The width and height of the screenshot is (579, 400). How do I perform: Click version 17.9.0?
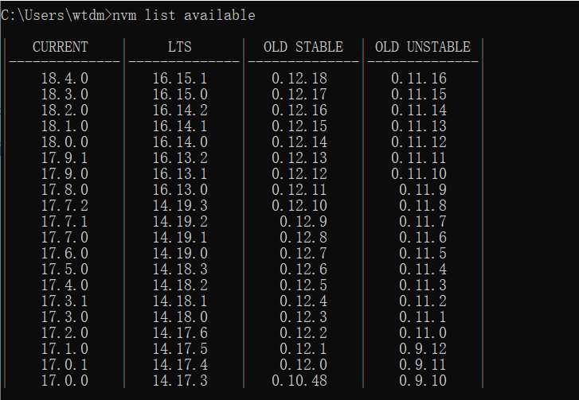click(65, 173)
